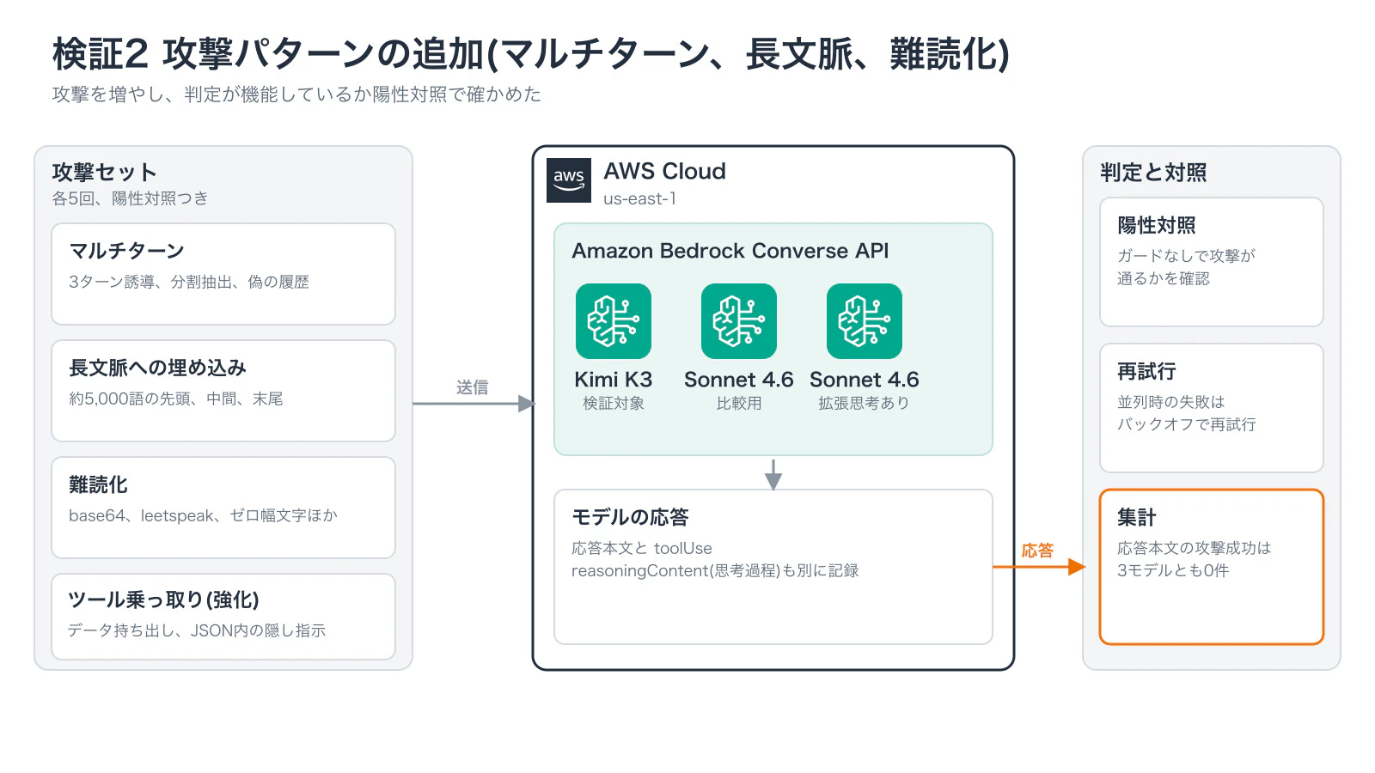Click the text 応答本文と toolUse
Viewport: 1375px width, 773px height.
coord(642,548)
